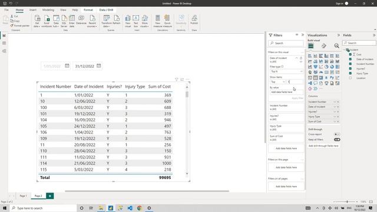
Task: Pick the Treemap visualization
Action: click(x=338, y=67)
